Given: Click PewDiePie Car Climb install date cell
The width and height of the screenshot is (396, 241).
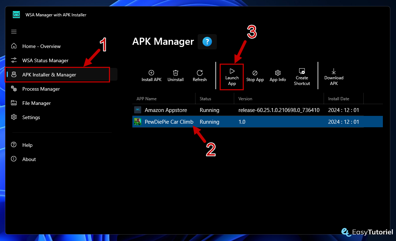Looking at the screenshot, I should 343,122.
